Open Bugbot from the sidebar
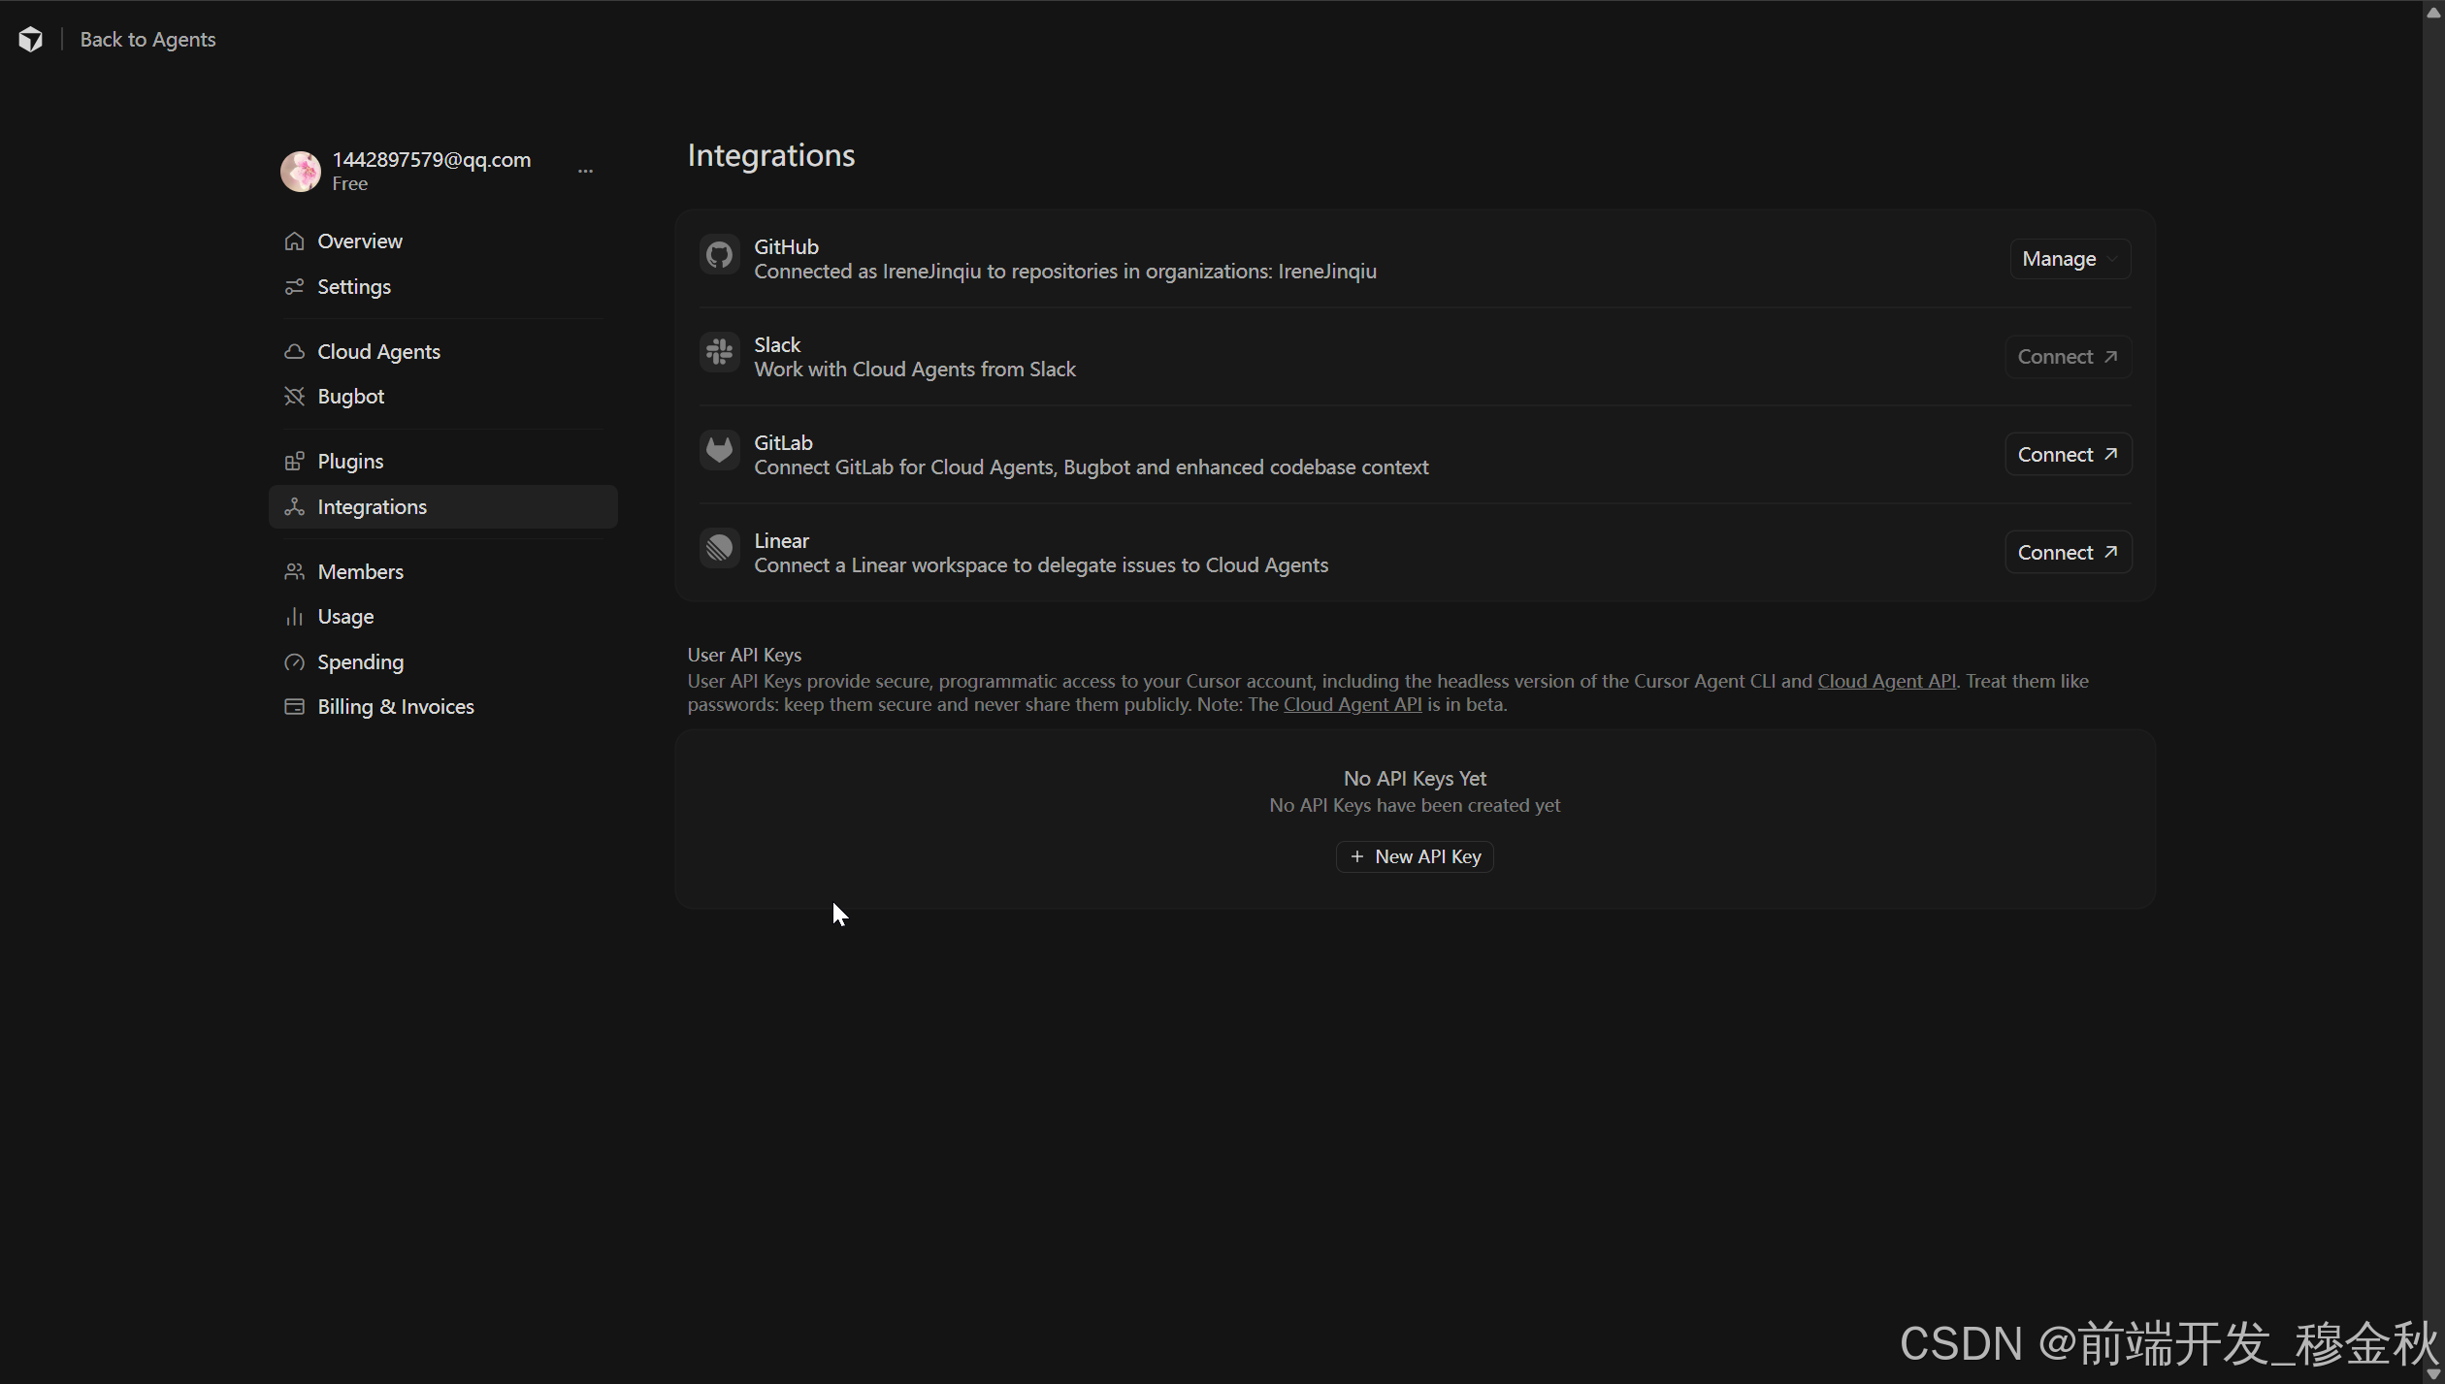Image resolution: width=2445 pixels, height=1384 pixels. tap(350, 397)
